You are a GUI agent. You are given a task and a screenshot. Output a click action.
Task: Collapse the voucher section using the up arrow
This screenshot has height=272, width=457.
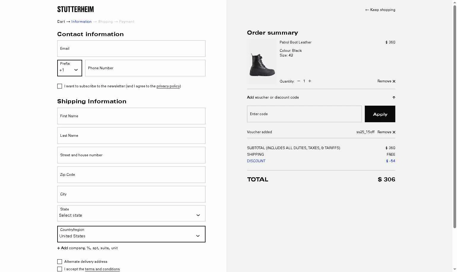pos(394,97)
